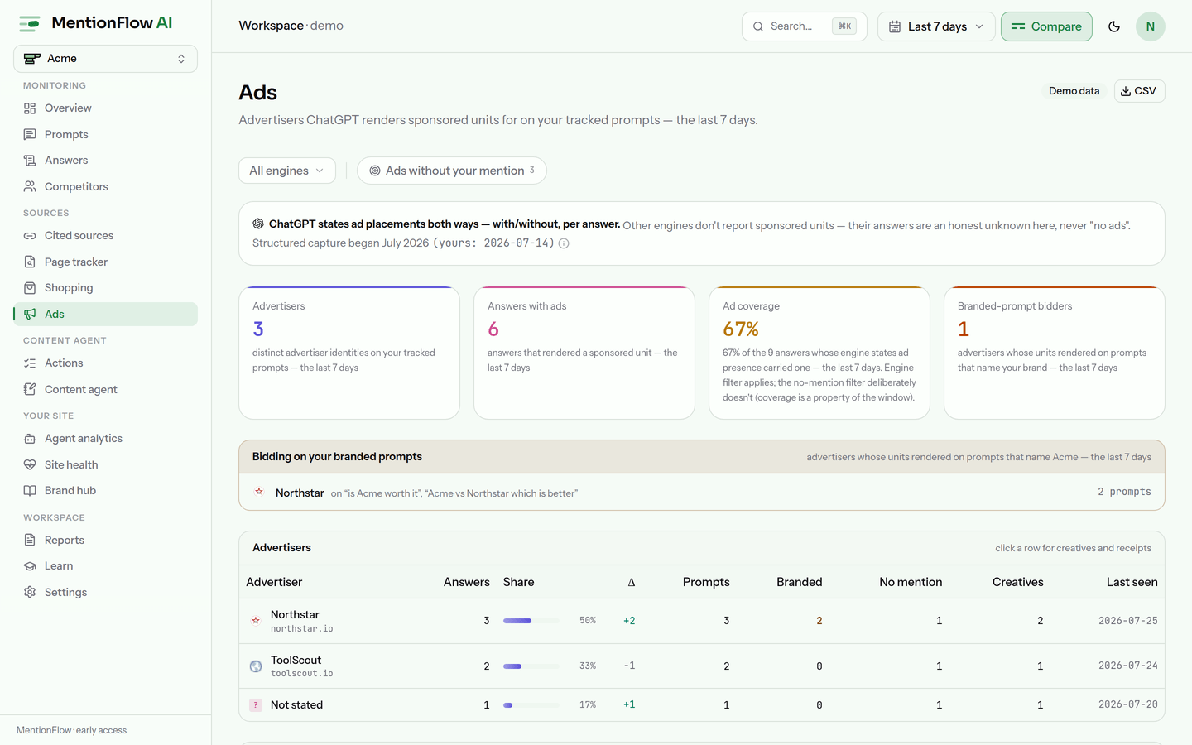Sort by Branded column header

(x=799, y=582)
